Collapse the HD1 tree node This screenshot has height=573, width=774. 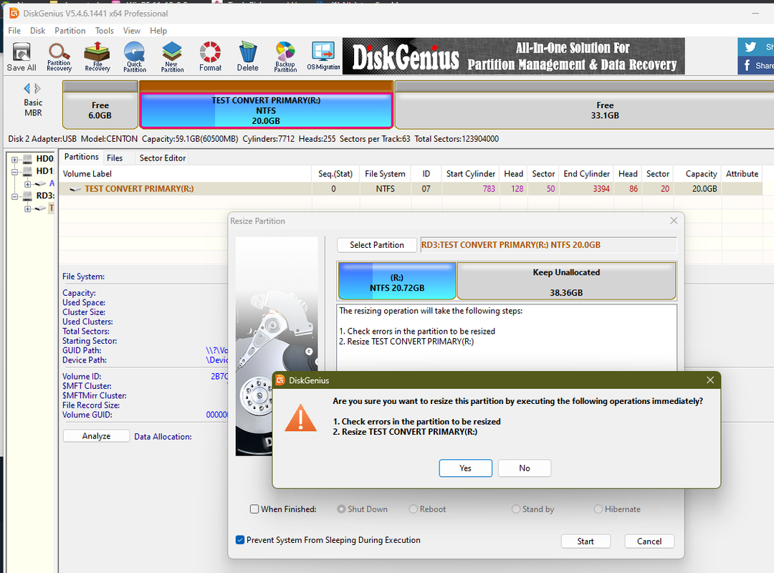click(15, 172)
